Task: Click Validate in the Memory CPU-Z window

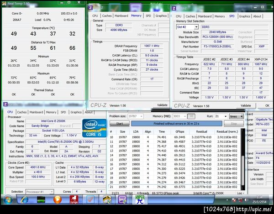Action: click(162, 105)
